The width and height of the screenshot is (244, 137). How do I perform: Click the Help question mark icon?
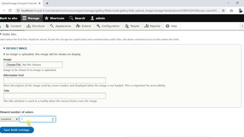(167, 26)
